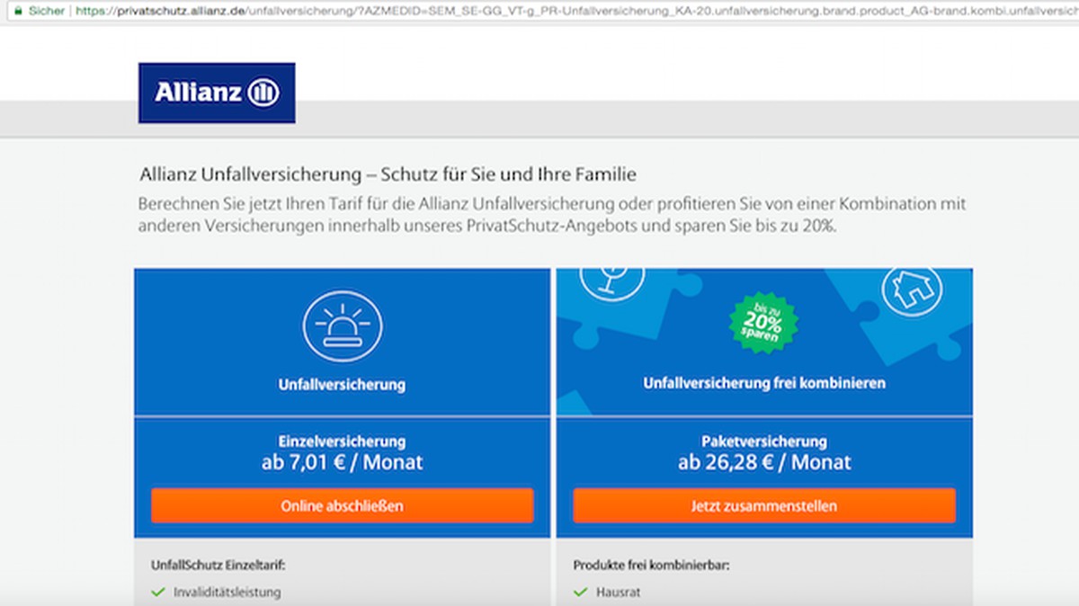1079x606 pixels.
Task: Click the glass icon in puzzle piece
Action: (612, 281)
